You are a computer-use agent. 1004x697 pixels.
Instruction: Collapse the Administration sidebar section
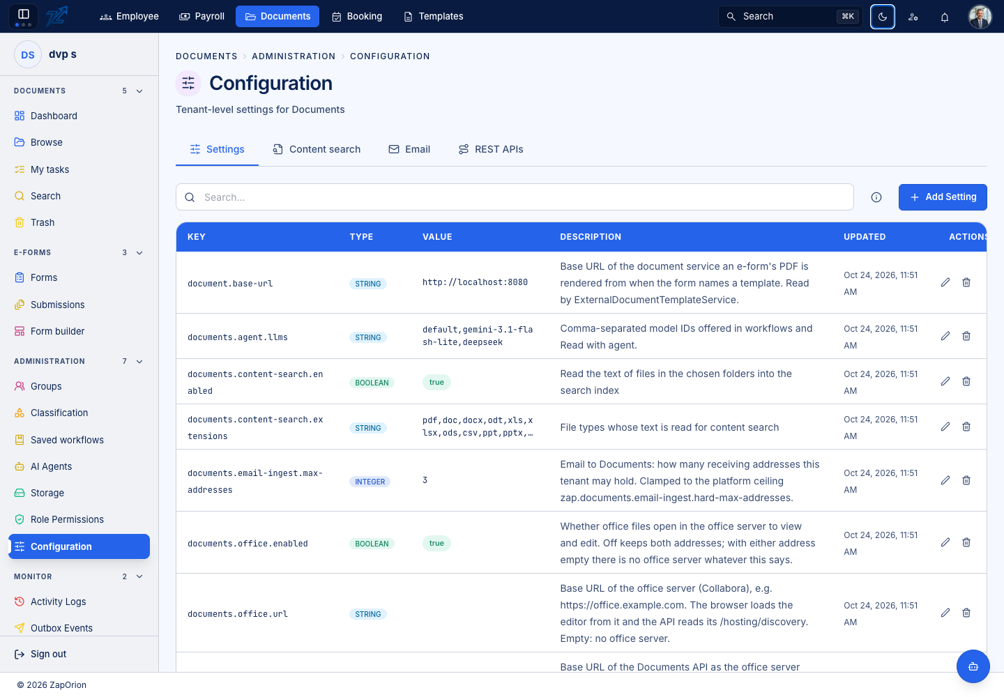tap(139, 362)
